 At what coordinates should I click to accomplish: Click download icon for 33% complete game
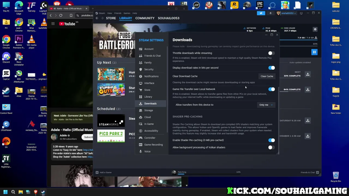(308, 74)
